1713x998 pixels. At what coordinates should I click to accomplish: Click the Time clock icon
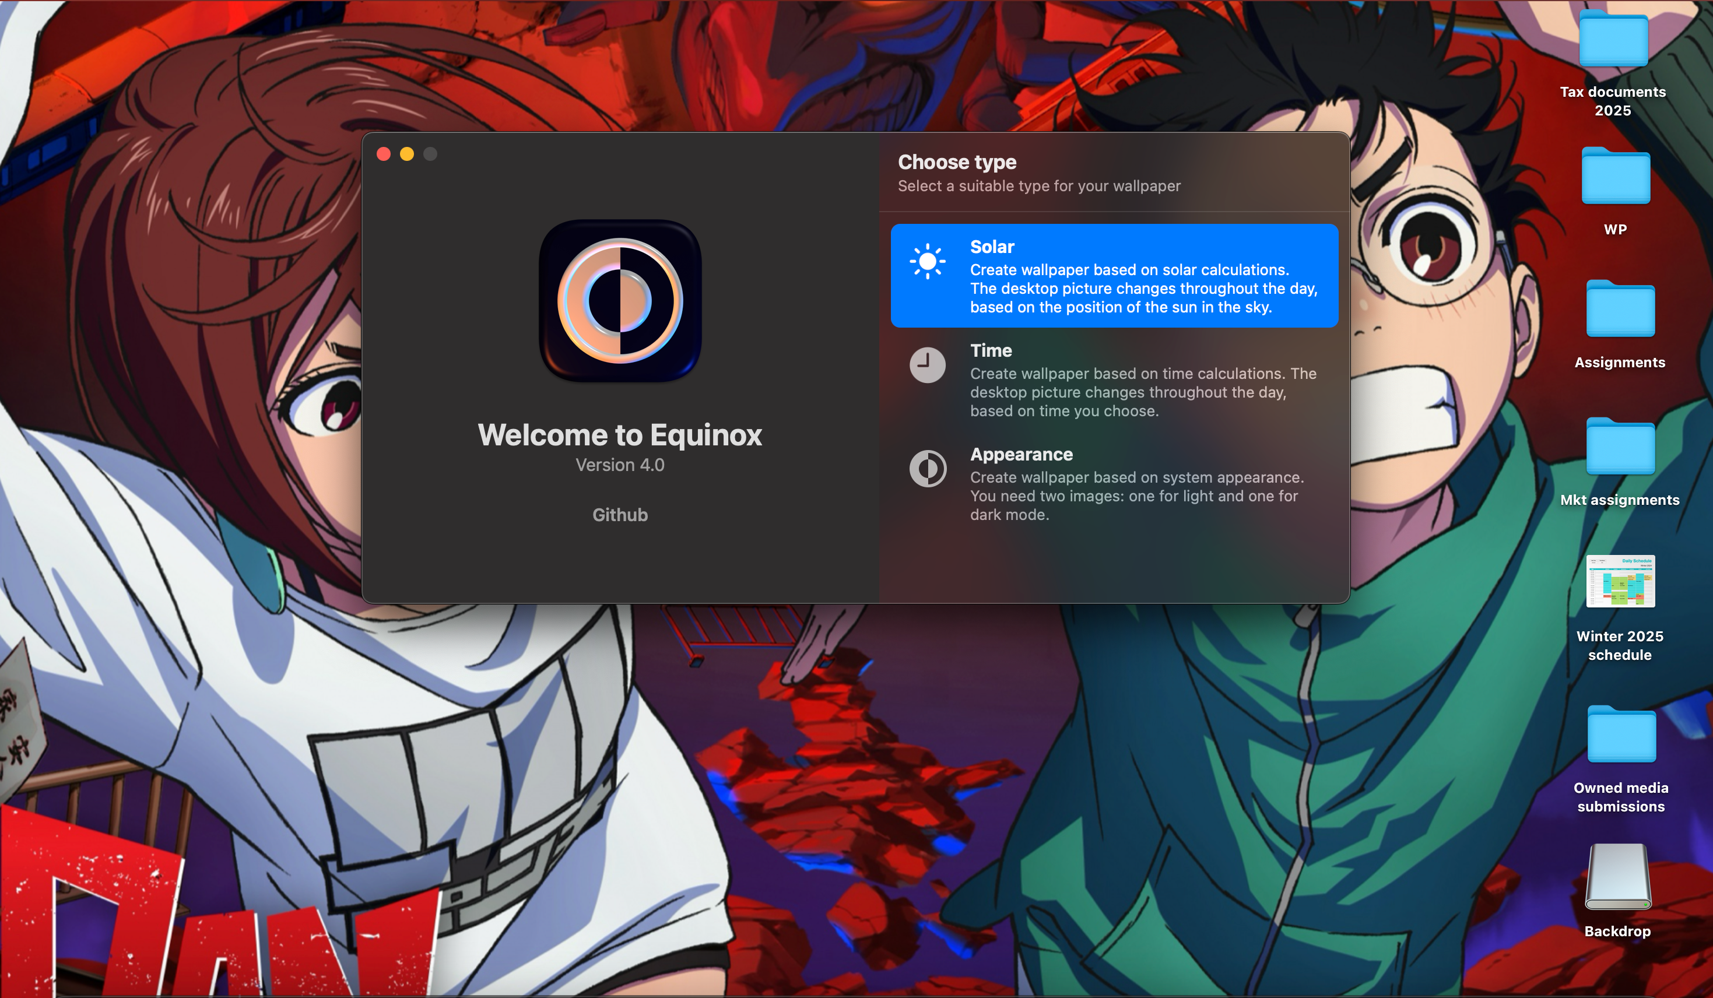[x=927, y=365]
